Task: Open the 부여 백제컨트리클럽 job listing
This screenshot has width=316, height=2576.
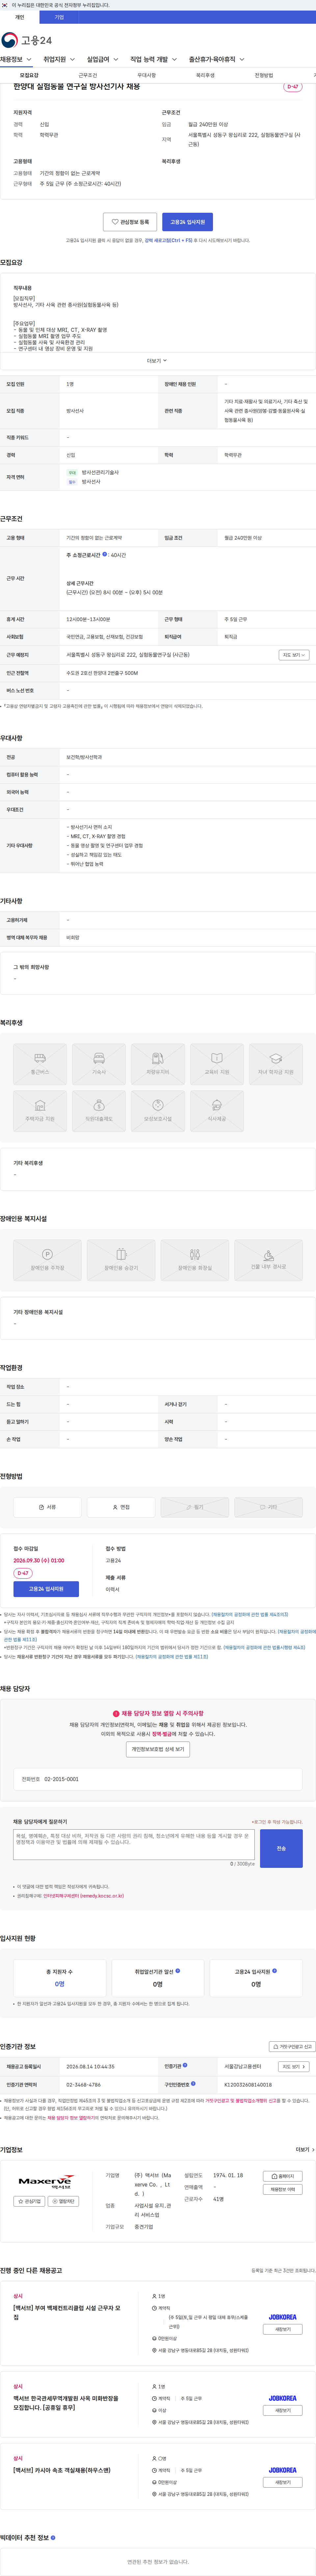Action: point(67,2313)
